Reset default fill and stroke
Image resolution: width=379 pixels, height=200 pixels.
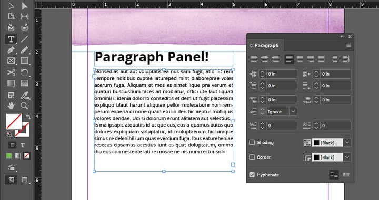pos(9,134)
